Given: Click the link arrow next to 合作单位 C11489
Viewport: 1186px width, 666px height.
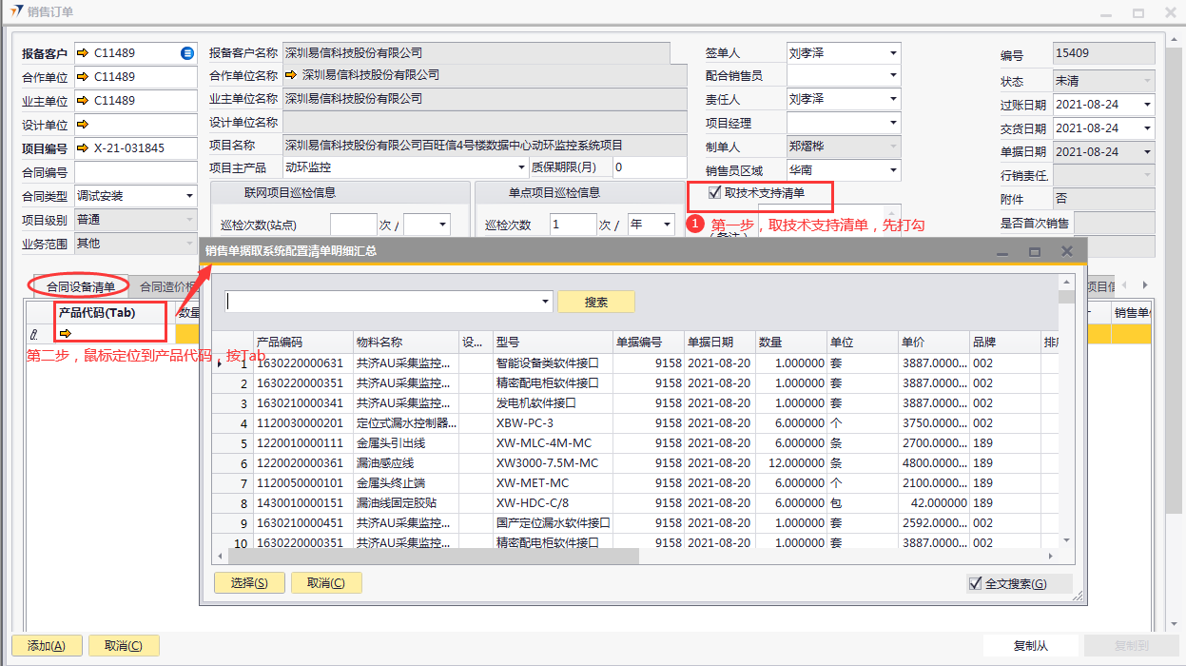Looking at the screenshot, I should (x=83, y=77).
